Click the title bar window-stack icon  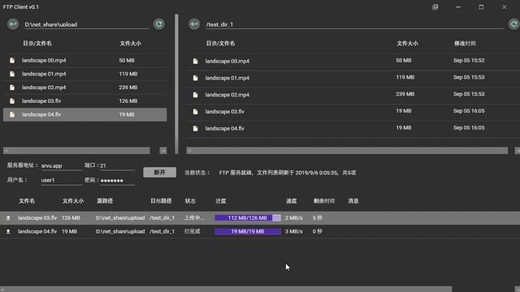(x=435, y=7)
